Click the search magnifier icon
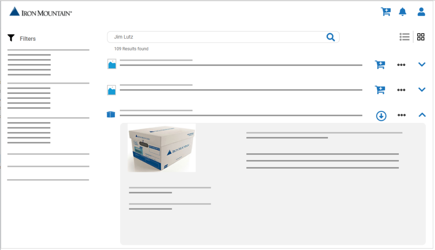The image size is (435, 250). 330,37
